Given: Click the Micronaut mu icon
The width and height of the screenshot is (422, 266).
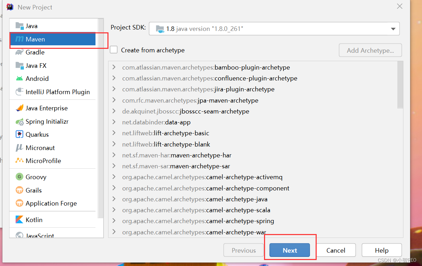Looking at the screenshot, I should click(19, 148).
